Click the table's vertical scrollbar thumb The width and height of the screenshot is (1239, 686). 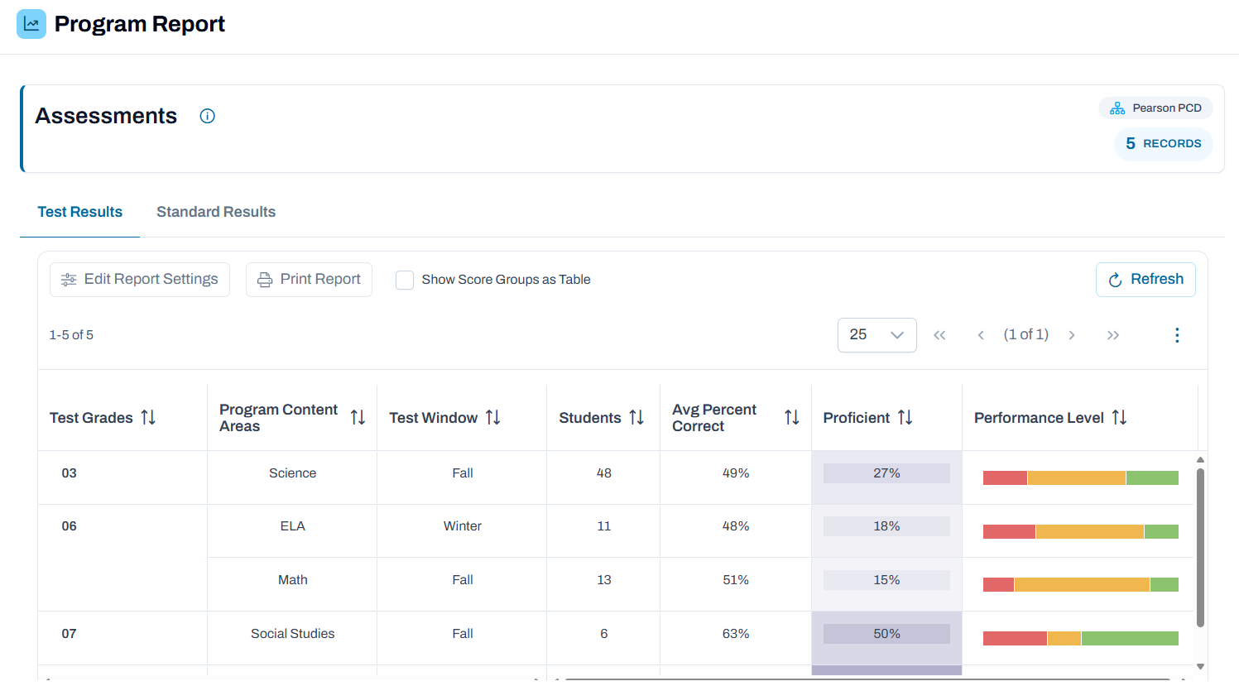tap(1200, 548)
